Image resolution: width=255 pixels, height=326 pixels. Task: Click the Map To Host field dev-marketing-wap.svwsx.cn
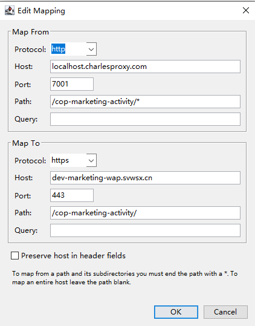tap(145, 178)
